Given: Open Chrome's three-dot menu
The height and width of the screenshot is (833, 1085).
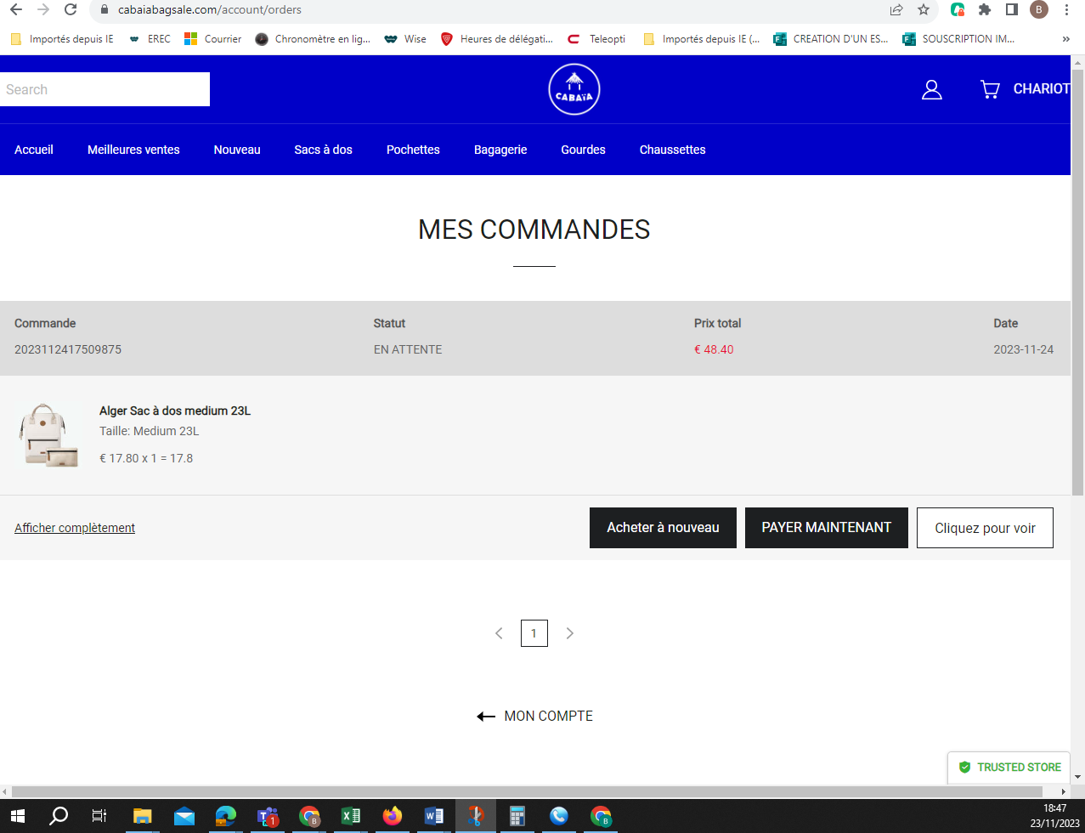Looking at the screenshot, I should coord(1066,10).
